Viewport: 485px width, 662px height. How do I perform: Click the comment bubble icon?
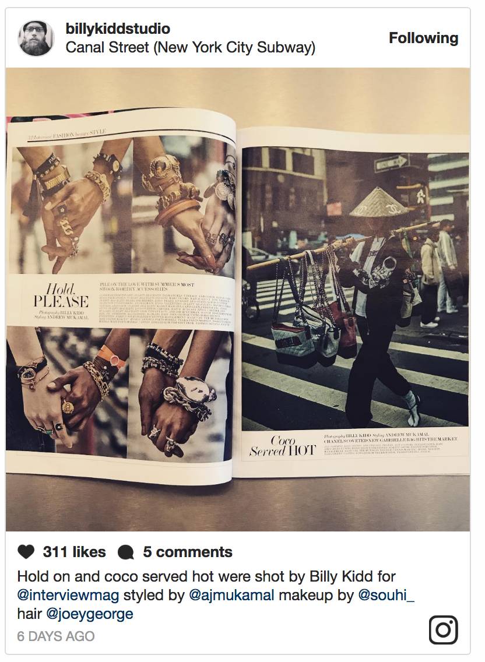tap(126, 552)
